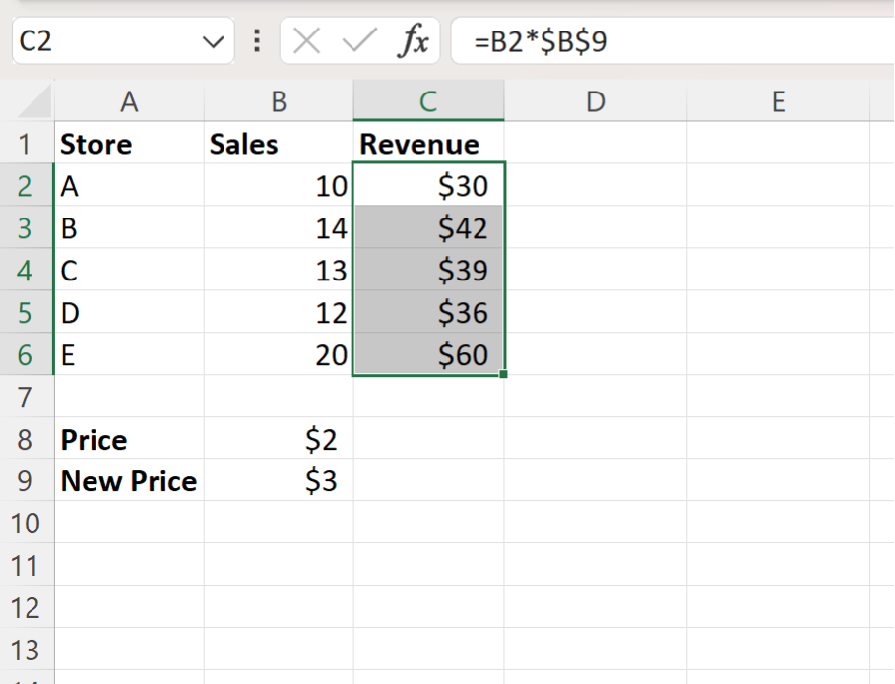
Task: Select column C header
Action: [428, 101]
